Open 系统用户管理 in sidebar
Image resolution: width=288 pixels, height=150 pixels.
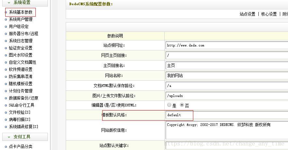point(21,19)
